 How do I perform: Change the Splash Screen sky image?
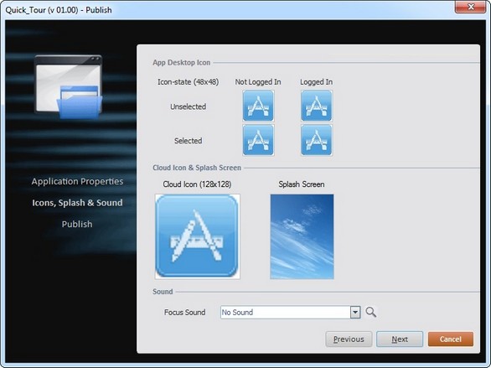point(302,236)
